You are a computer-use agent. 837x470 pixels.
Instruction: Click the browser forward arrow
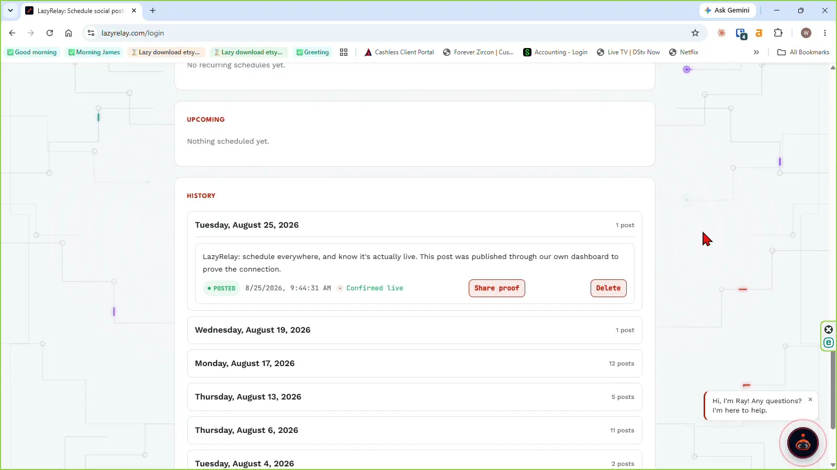[x=31, y=33]
